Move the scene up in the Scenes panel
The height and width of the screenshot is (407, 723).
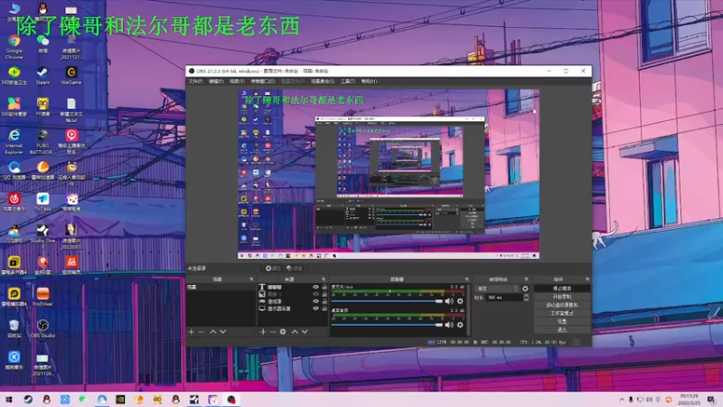pos(213,332)
